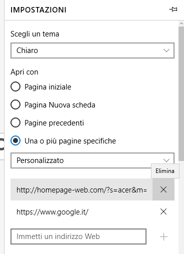Choose Pagina Nuova scheda radio button
The height and width of the screenshot is (254, 184).
tap(15, 104)
